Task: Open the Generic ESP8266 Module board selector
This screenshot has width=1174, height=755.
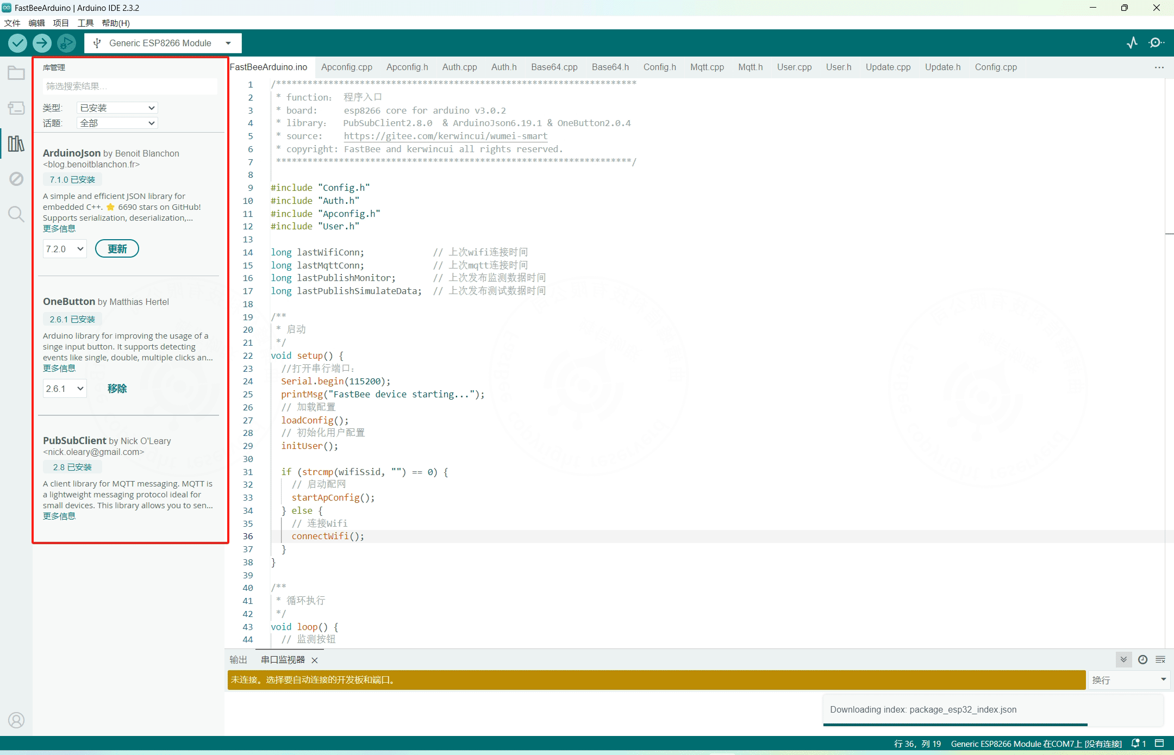Action: tap(163, 43)
